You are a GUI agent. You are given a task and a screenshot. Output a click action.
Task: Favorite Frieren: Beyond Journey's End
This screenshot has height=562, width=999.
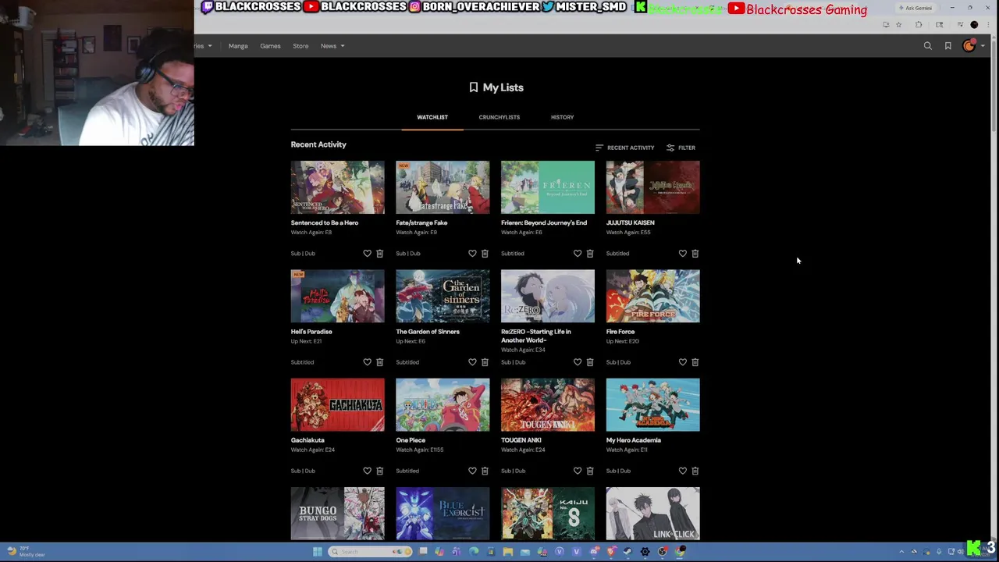[578, 254]
